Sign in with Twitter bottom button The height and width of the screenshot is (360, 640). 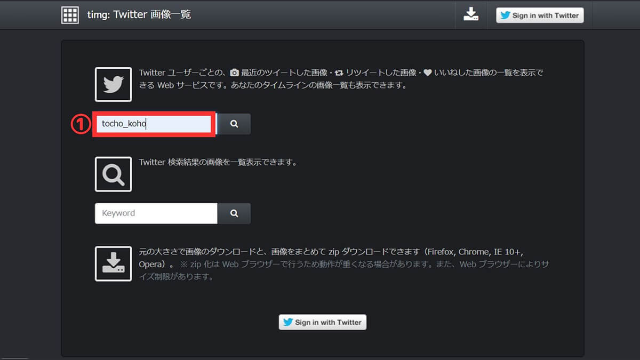click(323, 322)
